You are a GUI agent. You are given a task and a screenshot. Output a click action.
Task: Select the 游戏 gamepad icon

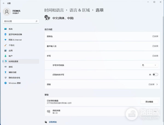(5, 67)
